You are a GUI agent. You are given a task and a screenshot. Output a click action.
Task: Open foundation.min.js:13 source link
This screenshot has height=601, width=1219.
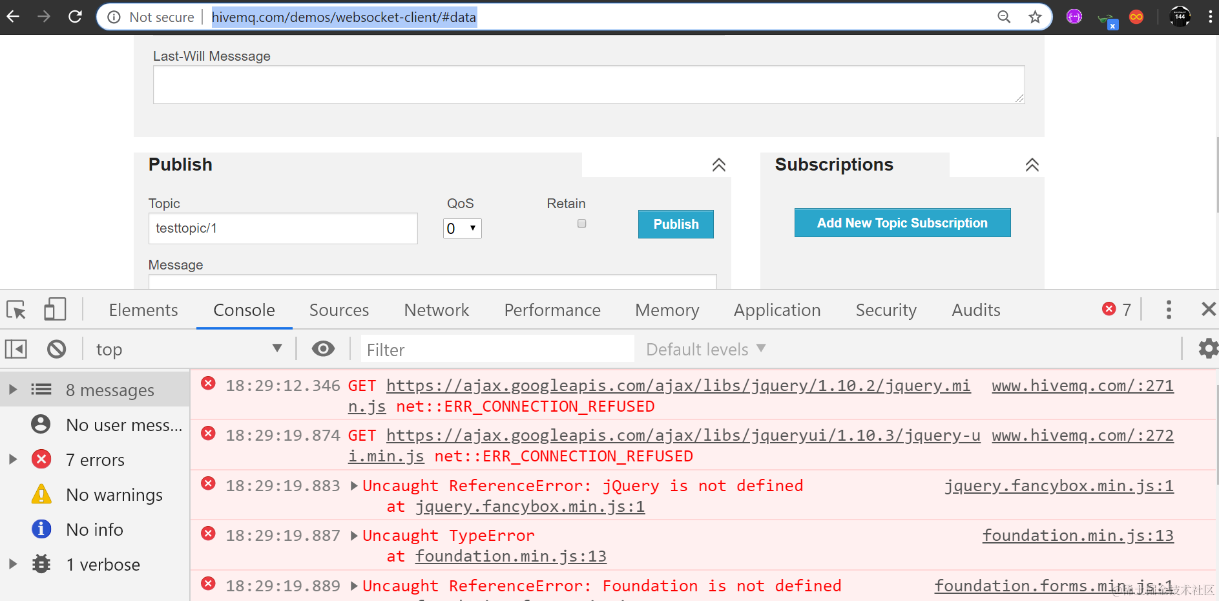(1078, 536)
